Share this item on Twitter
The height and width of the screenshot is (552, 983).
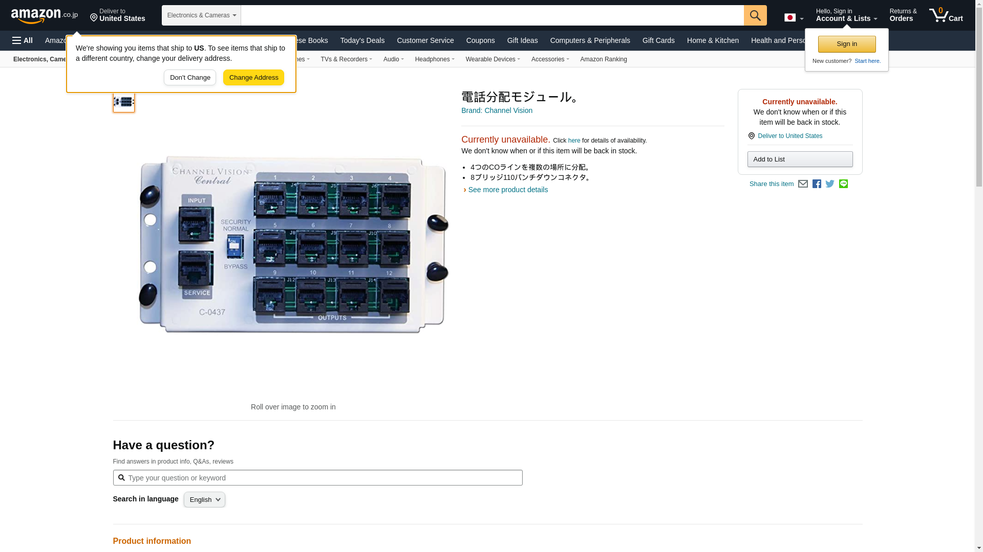(830, 184)
